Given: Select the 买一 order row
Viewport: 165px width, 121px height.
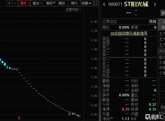Looking at the screenshot, I should [129, 60].
